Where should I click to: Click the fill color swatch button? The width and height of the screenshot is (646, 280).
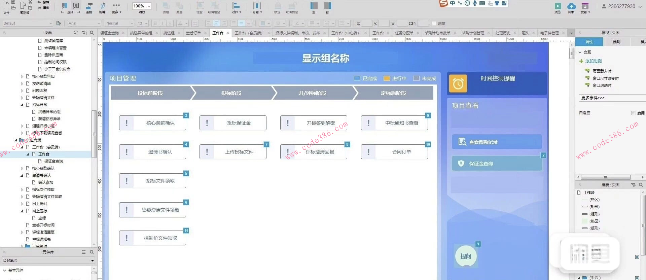pos(265,23)
